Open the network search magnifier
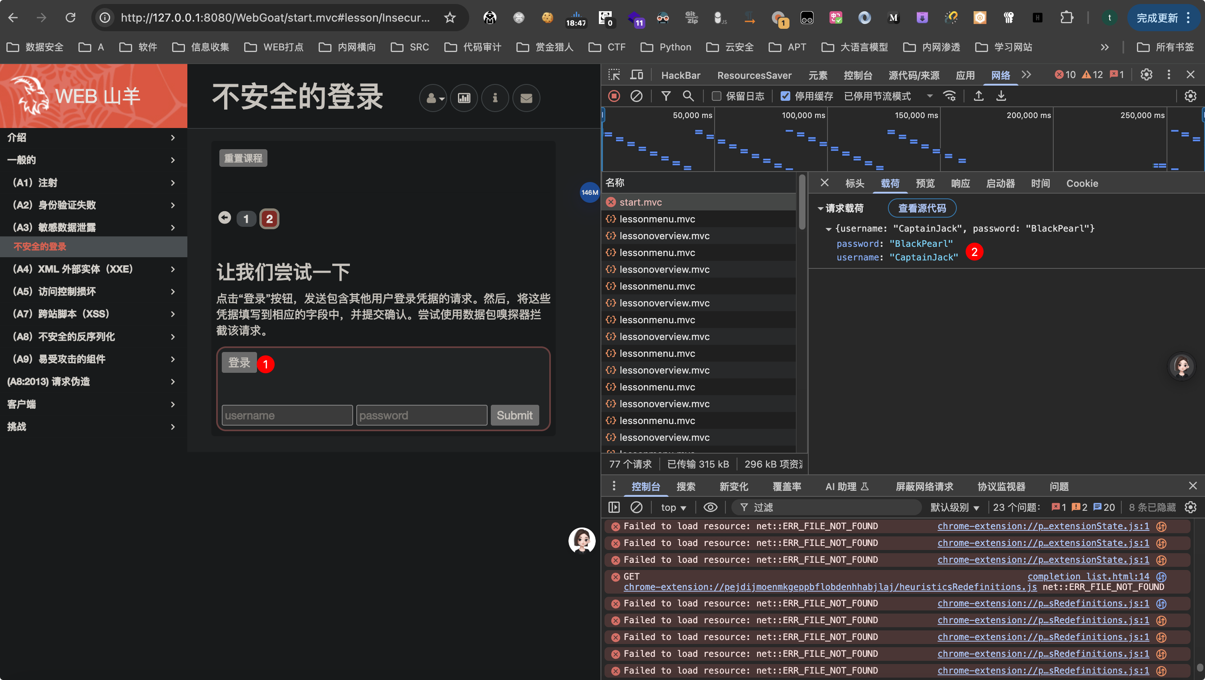1205x680 pixels. pyautogui.click(x=688, y=96)
